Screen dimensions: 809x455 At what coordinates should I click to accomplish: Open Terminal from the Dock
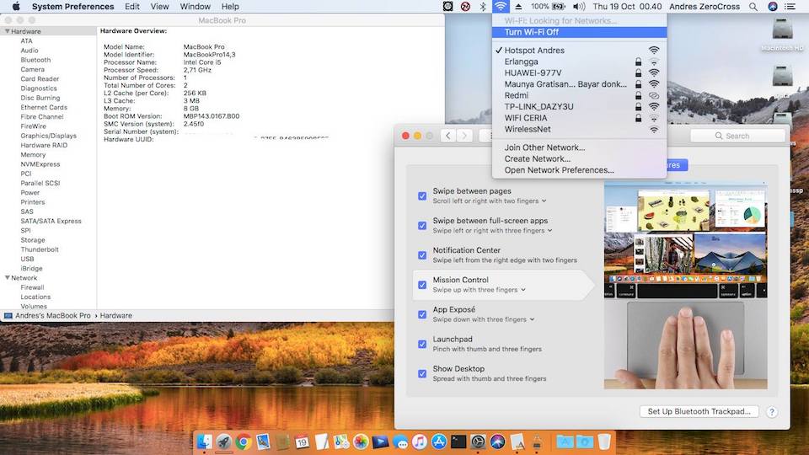458,442
